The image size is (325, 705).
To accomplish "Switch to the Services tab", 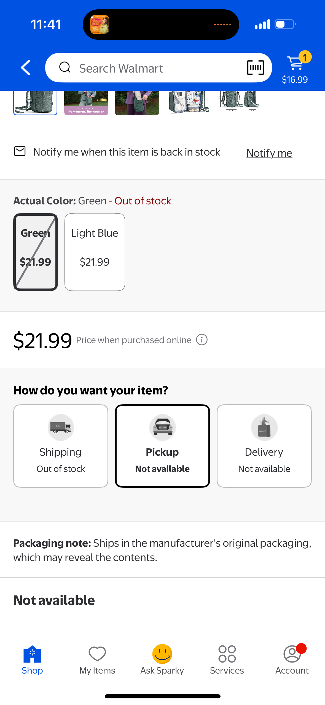I will (227, 659).
